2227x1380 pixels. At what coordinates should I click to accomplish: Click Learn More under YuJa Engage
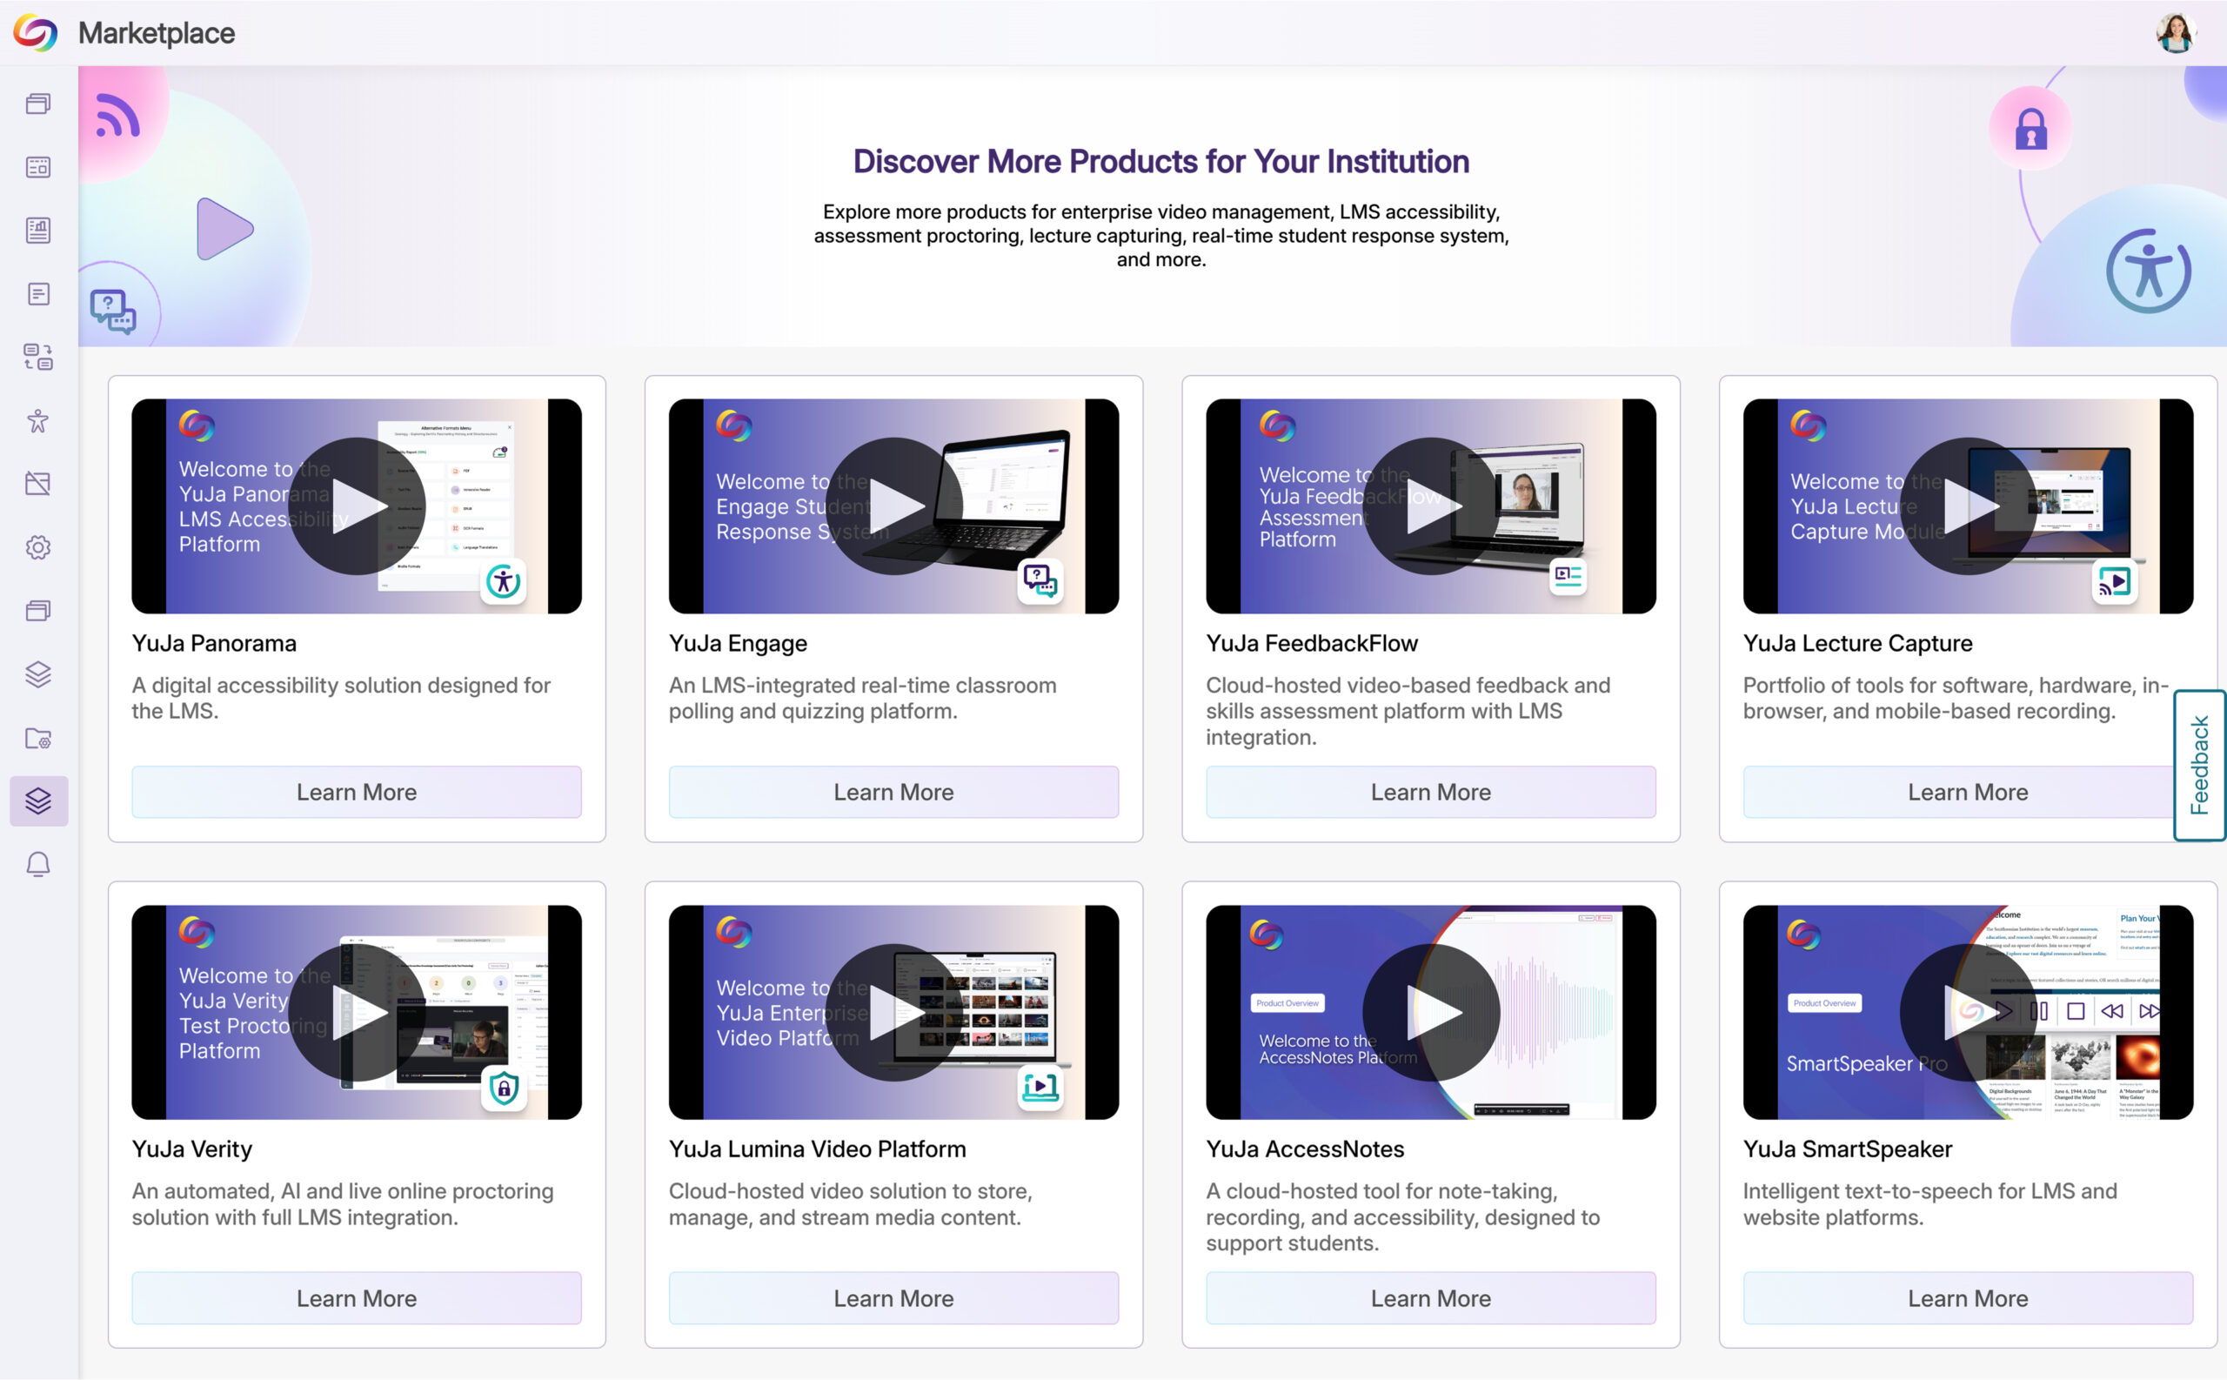(x=894, y=792)
